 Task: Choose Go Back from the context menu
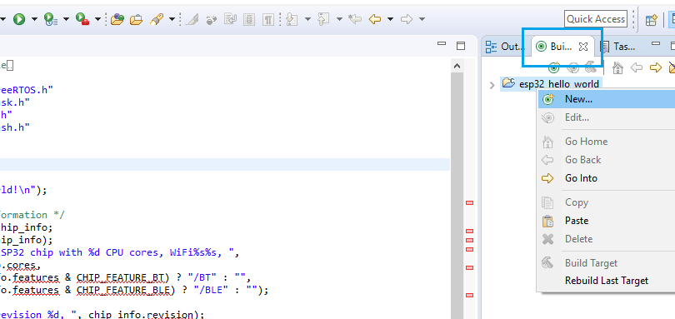[606, 160]
